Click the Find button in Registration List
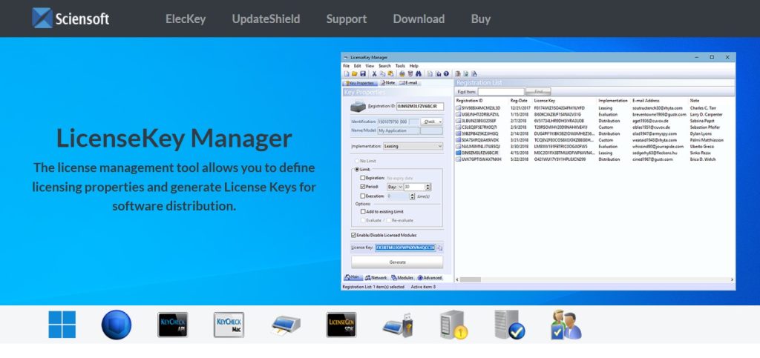The width and height of the screenshot is (760, 358). coord(539,91)
